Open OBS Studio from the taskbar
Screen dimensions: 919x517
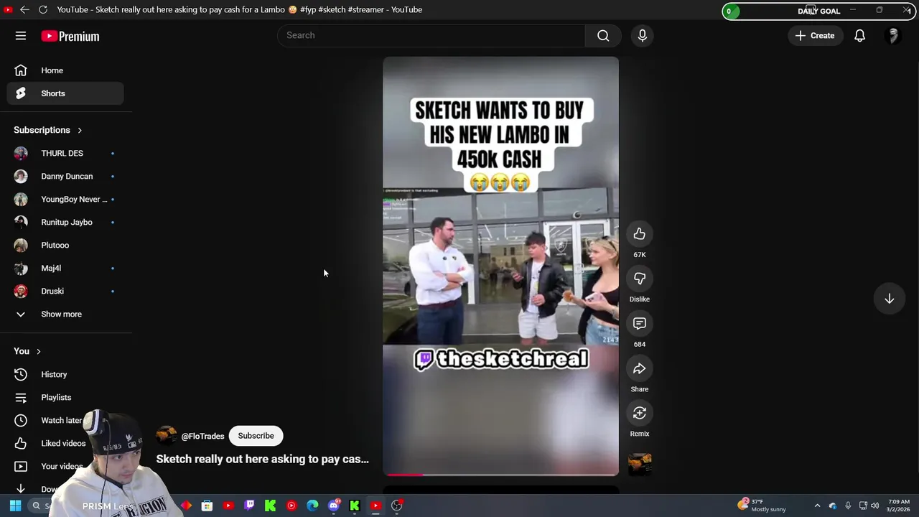tap(397, 506)
